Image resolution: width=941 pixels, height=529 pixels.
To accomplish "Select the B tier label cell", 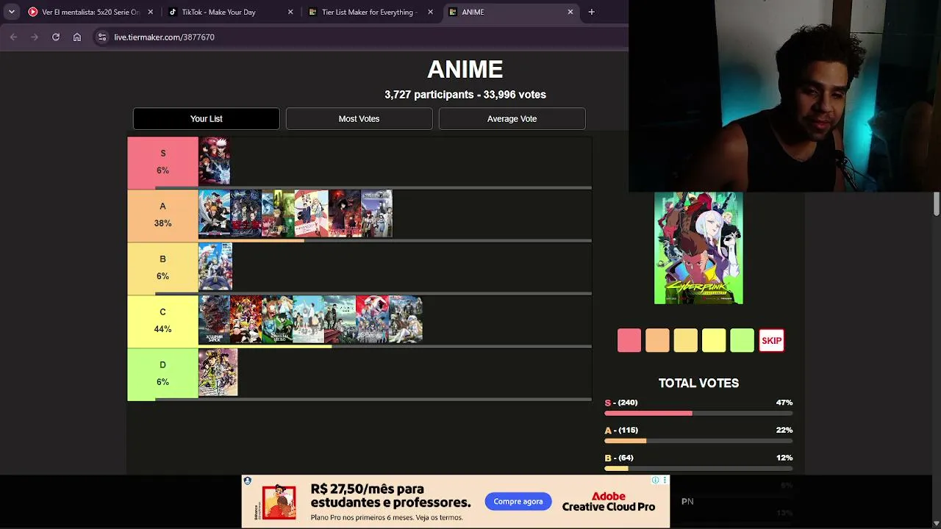I will point(163,268).
